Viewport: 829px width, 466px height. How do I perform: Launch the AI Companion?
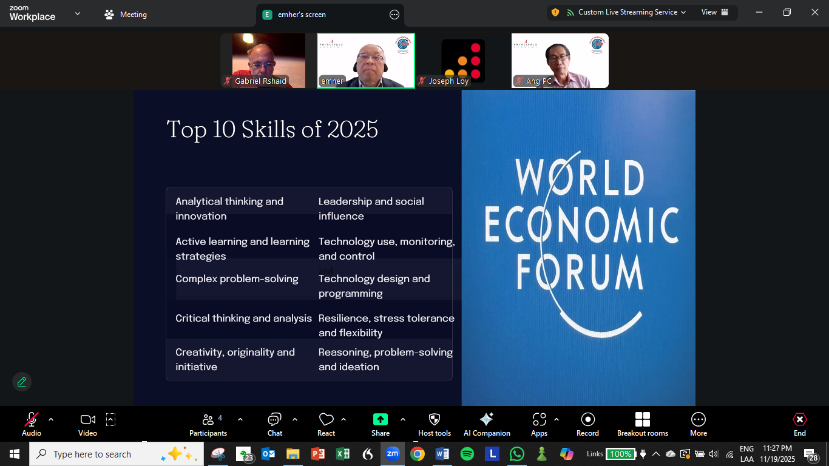click(x=487, y=424)
